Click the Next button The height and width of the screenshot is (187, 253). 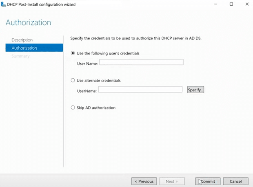[172, 181]
